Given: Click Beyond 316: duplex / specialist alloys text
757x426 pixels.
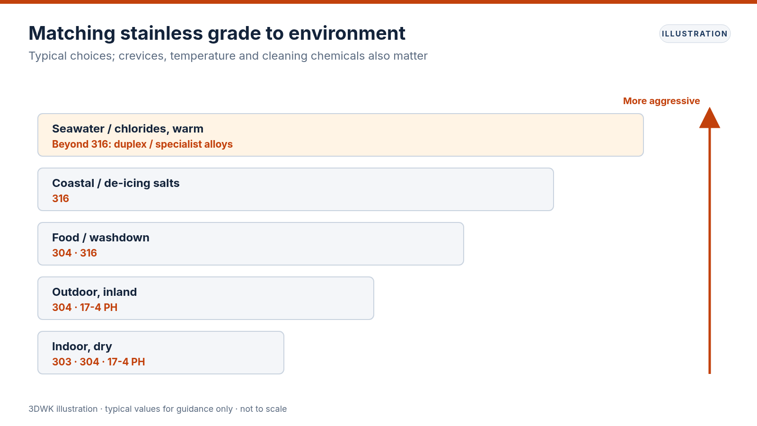Looking at the screenshot, I should pyautogui.click(x=142, y=144).
